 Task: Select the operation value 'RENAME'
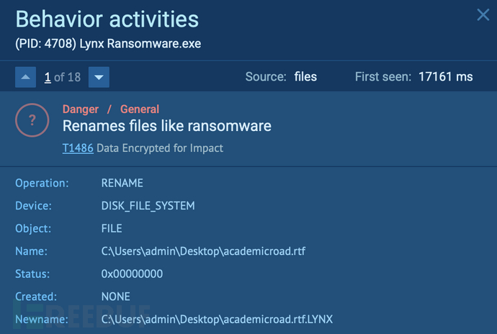[x=122, y=184]
